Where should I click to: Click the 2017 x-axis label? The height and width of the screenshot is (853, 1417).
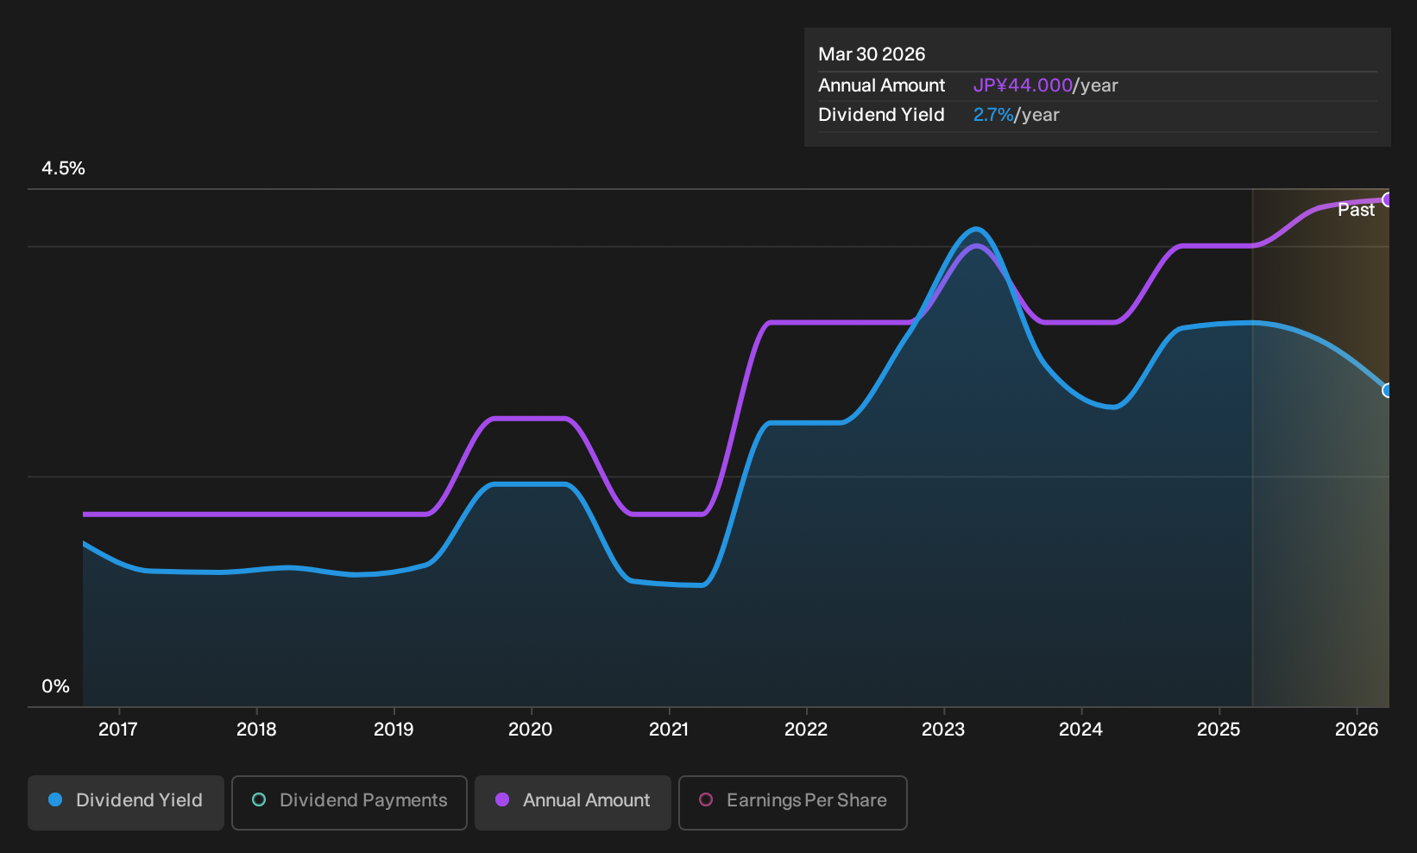[118, 730]
